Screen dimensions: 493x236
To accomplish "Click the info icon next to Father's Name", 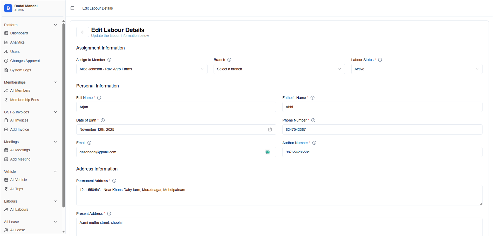I will [x=313, y=98].
